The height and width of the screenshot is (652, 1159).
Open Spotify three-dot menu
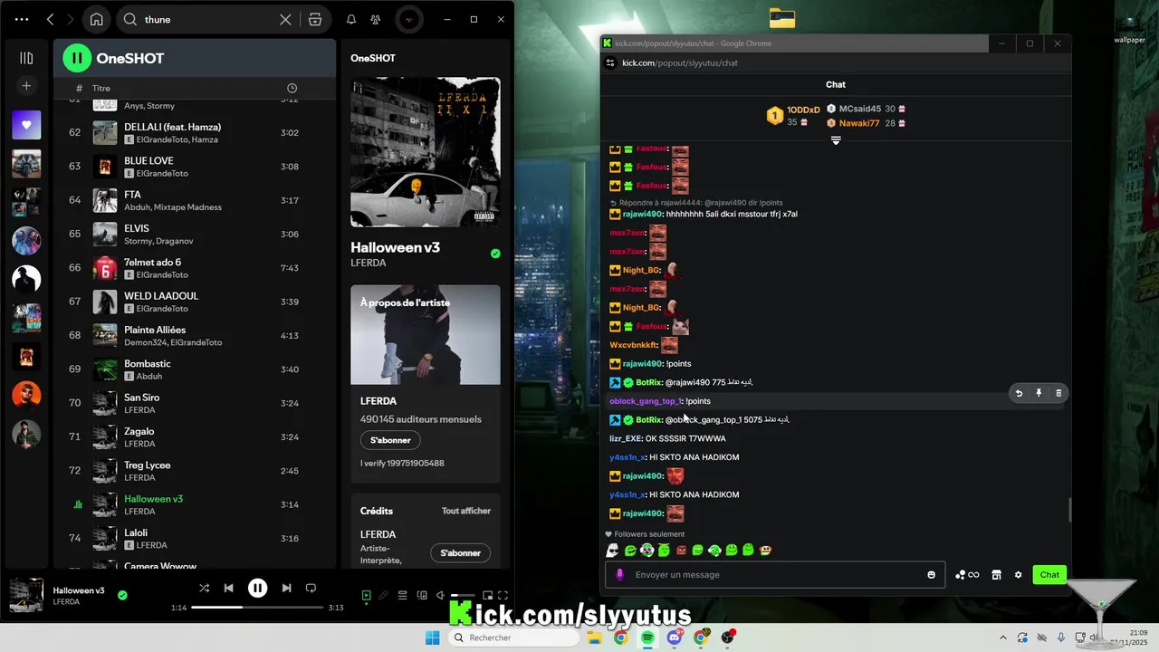pos(22,19)
